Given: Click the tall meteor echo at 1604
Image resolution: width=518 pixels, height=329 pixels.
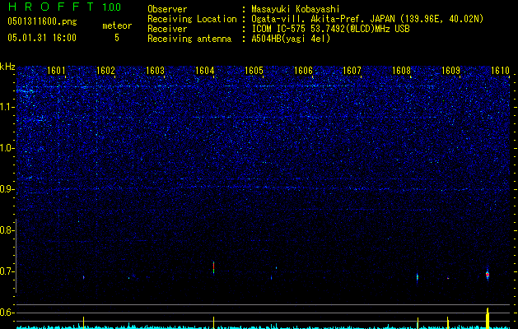Looking at the screenshot, I should (x=214, y=267).
